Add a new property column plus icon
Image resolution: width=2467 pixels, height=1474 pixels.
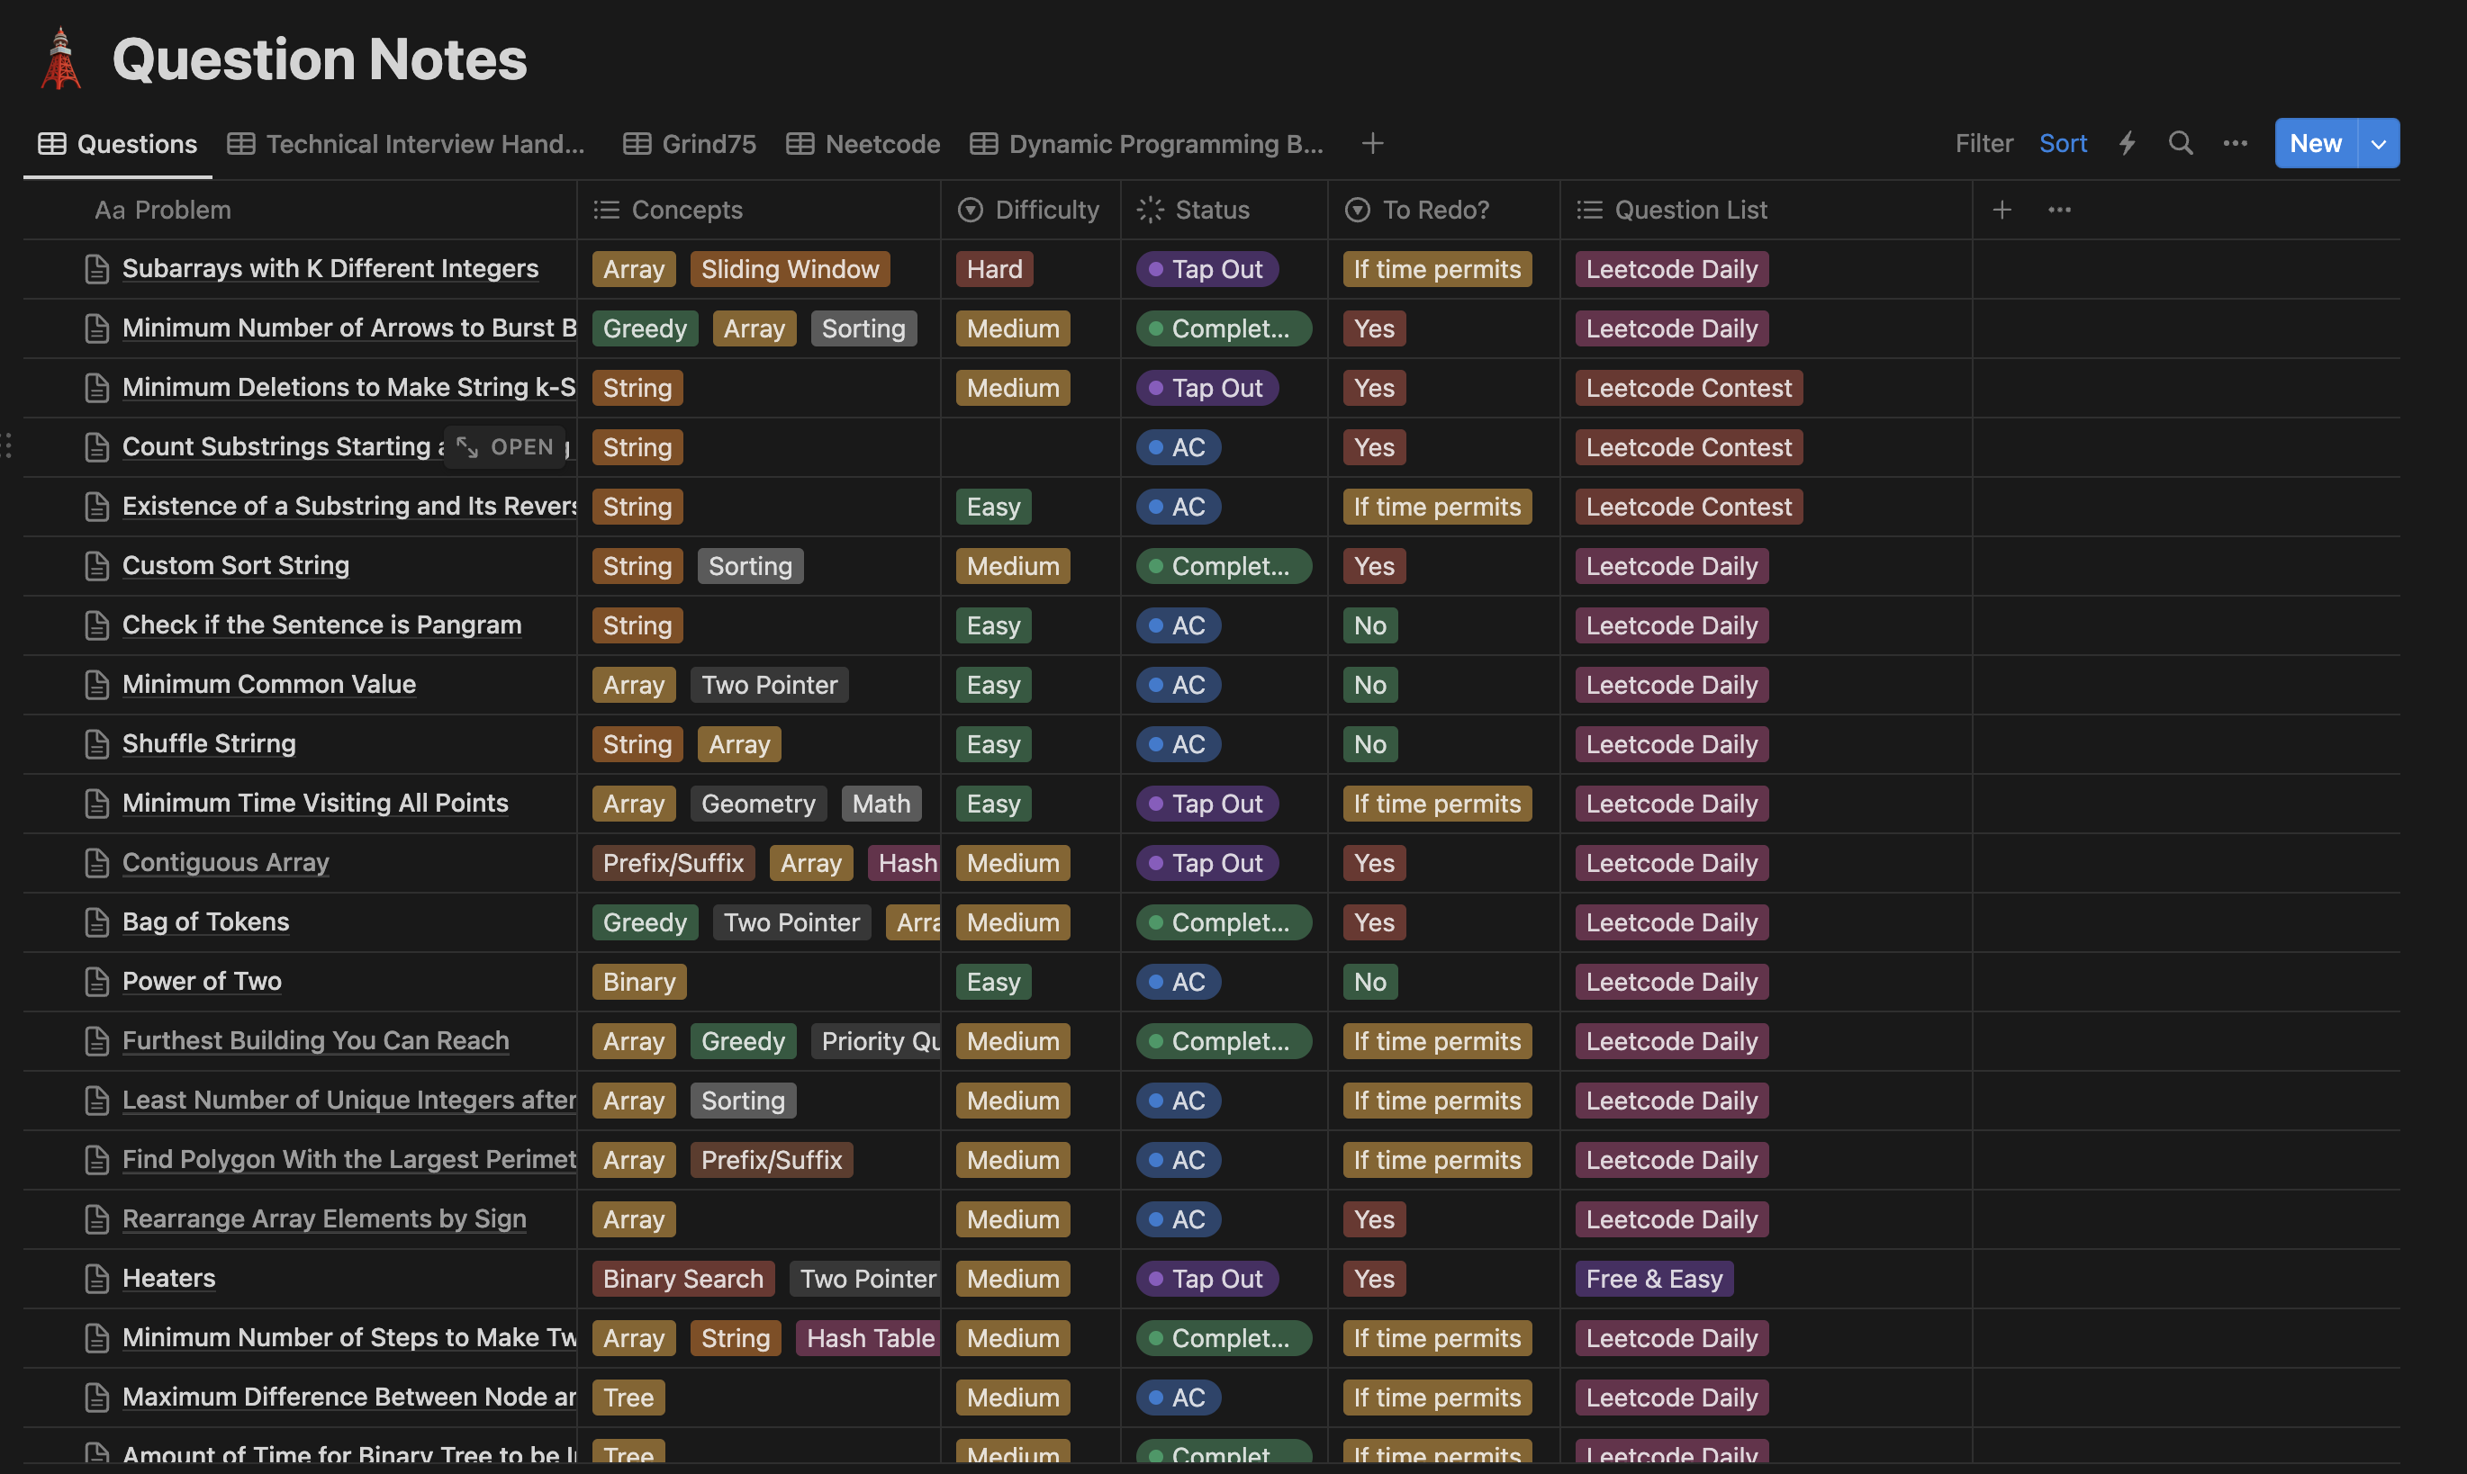pos(2002,210)
